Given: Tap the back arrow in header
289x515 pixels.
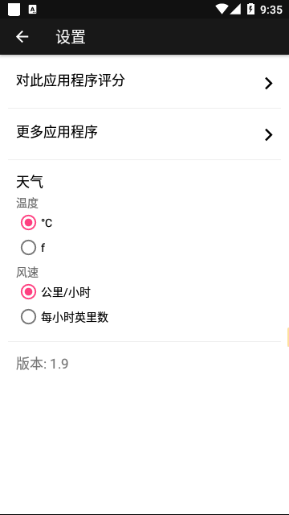Looking at the screenshot, I should [22, 36].
